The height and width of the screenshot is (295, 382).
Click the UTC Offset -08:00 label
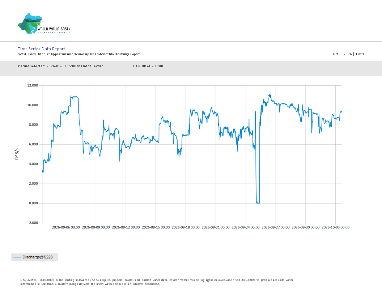click(x=148, y=66)
